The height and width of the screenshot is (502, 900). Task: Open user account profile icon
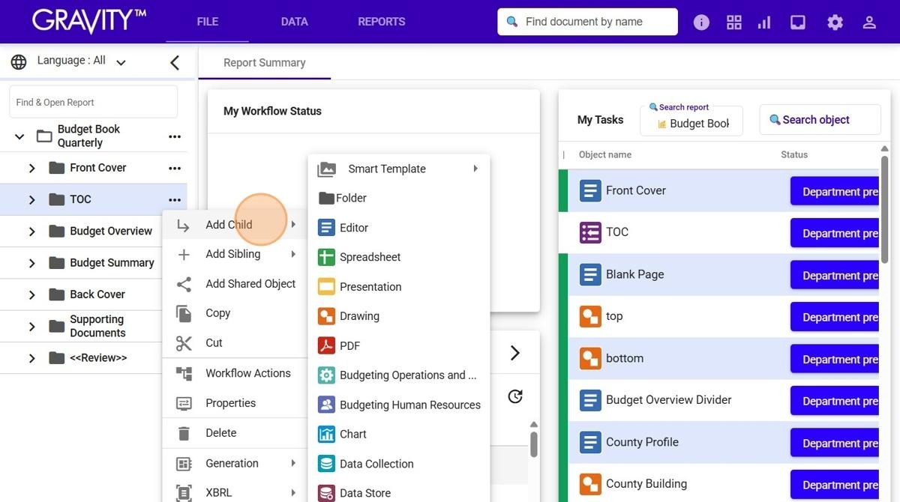point(869,22)
